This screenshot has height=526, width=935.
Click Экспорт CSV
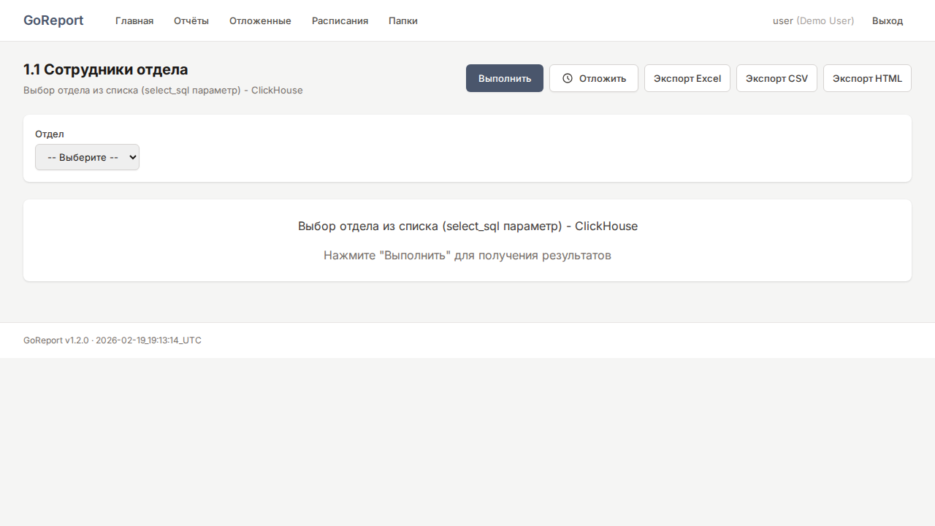(776, 78)
